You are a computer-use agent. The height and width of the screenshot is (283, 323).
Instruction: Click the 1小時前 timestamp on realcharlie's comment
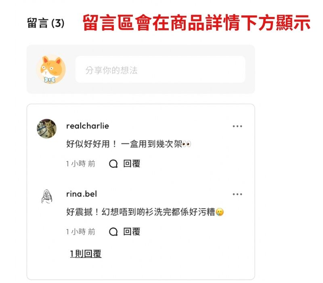point(81,164)
